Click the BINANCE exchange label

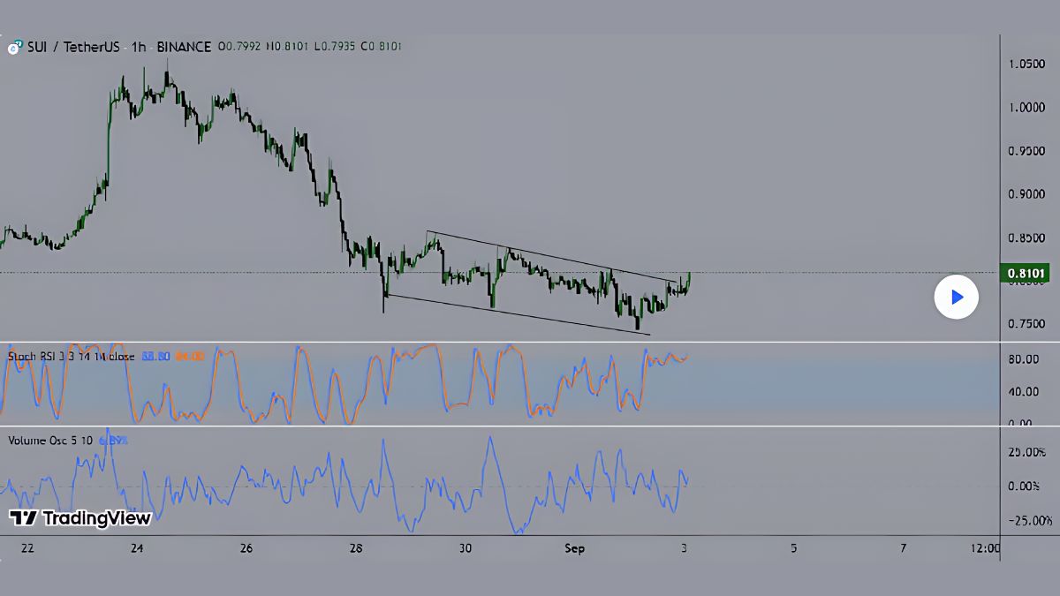click(x=183, y=46)
